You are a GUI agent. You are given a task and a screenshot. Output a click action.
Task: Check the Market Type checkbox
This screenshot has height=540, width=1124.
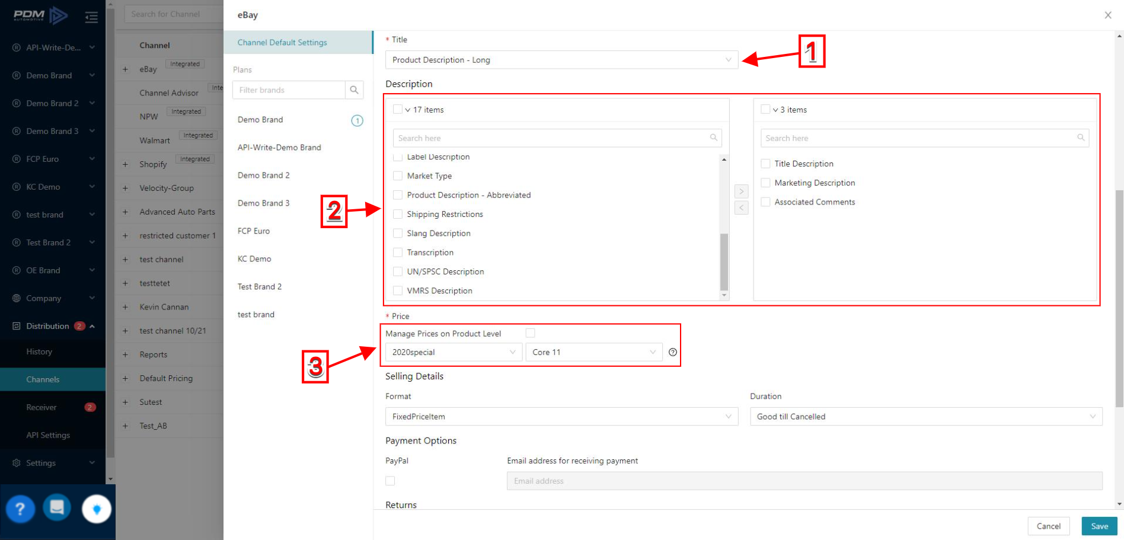(398, 175)
